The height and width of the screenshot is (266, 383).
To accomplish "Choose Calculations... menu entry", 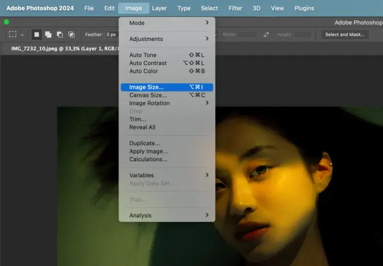I will pyautogui.click(x=167, y=159).
